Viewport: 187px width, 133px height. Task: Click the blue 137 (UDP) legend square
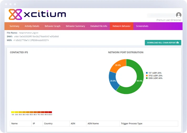click(x=147, y=73)
